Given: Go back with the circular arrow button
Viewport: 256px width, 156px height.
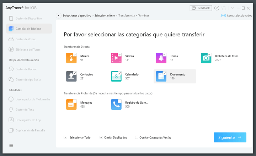Looking at the screenshot, I should tap(59, 16).
